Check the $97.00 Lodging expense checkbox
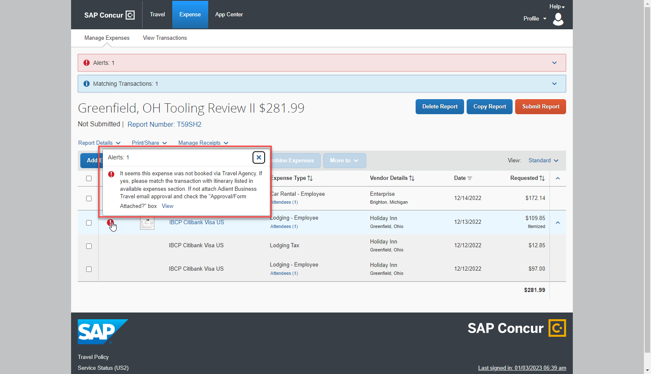Viewport: 651px width, 374px height. click(x=89, y=269)
